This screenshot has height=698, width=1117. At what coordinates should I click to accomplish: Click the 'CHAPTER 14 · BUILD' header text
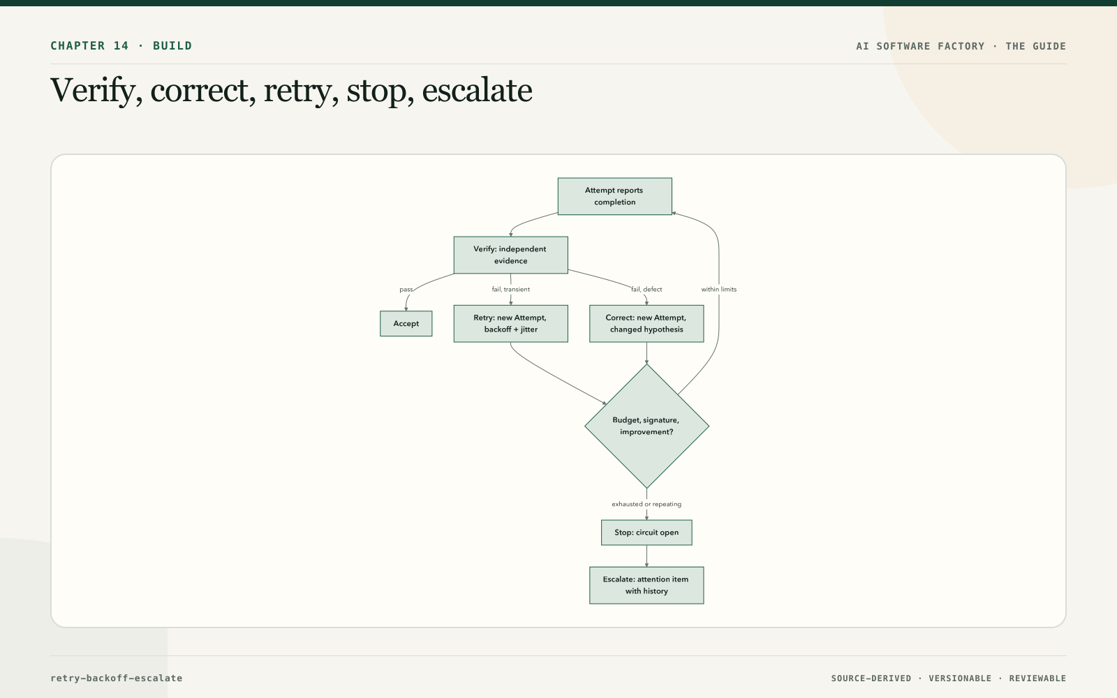pos(121,46)
